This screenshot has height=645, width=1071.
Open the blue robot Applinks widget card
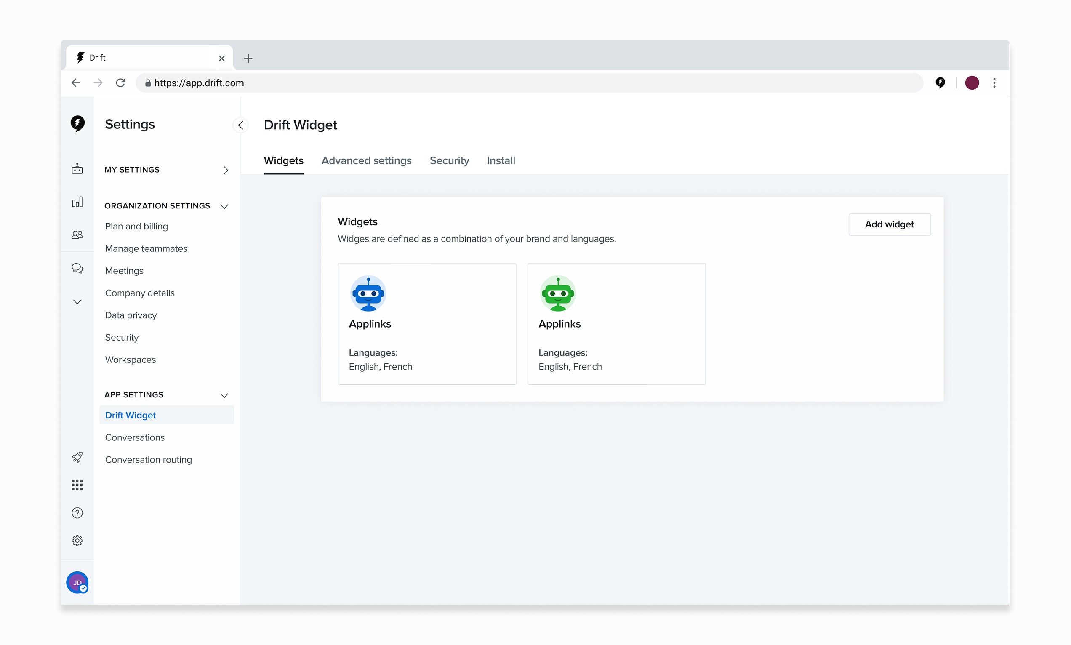coord(426,323)
